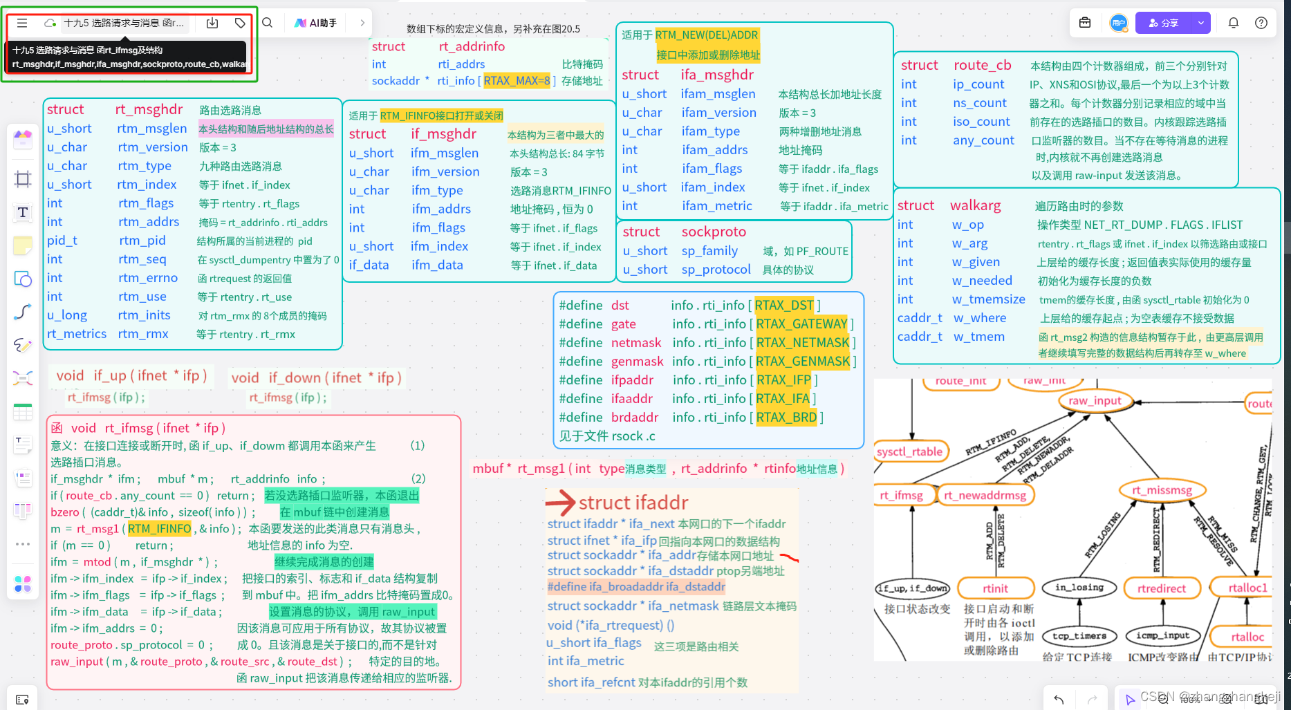
Task: Expand the top toolbar chevron arrow
Action: click(x=362, y=23)
